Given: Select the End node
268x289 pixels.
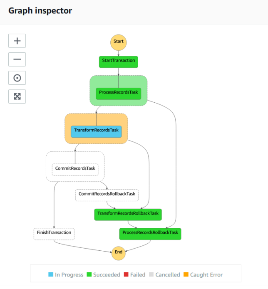Looking at the screenshot, I should click(x=119, y=253).
